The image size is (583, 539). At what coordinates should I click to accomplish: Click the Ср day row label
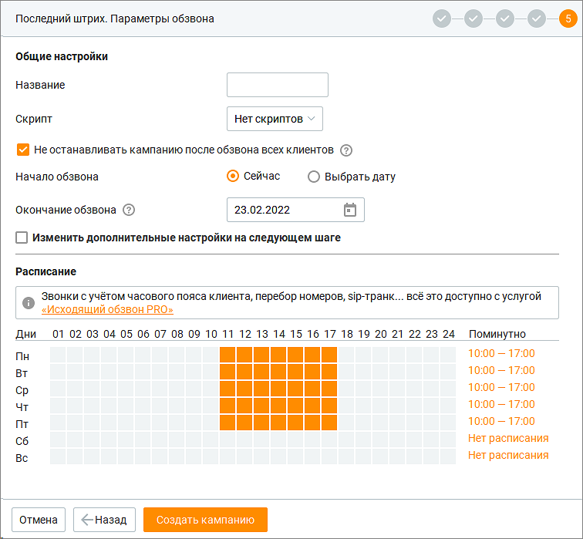coord(22,390)
